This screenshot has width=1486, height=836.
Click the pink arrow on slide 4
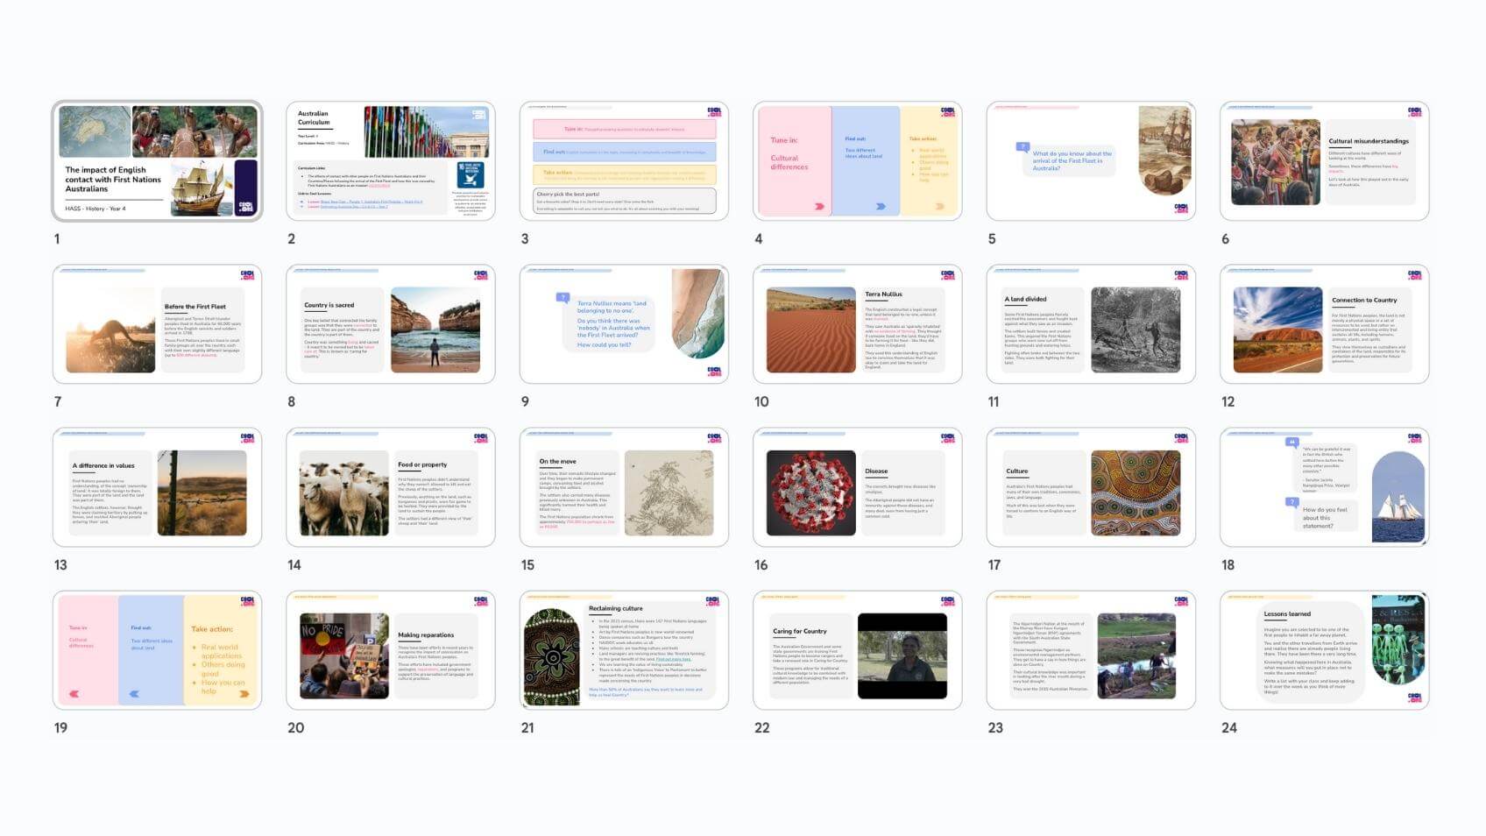click(819, 207)
